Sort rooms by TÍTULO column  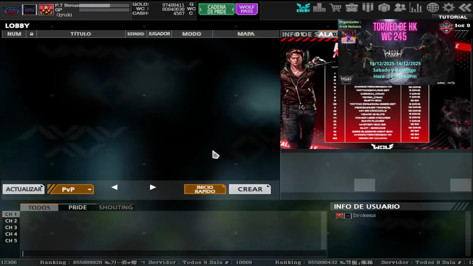click(x=81, y=34)
